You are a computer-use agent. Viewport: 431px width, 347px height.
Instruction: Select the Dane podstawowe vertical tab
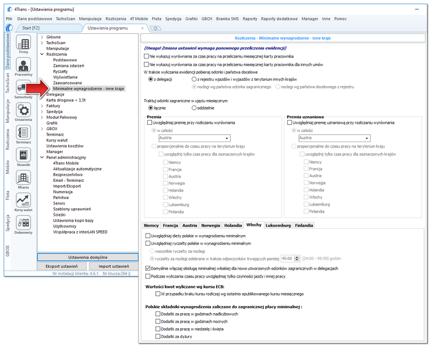(8, 51)
